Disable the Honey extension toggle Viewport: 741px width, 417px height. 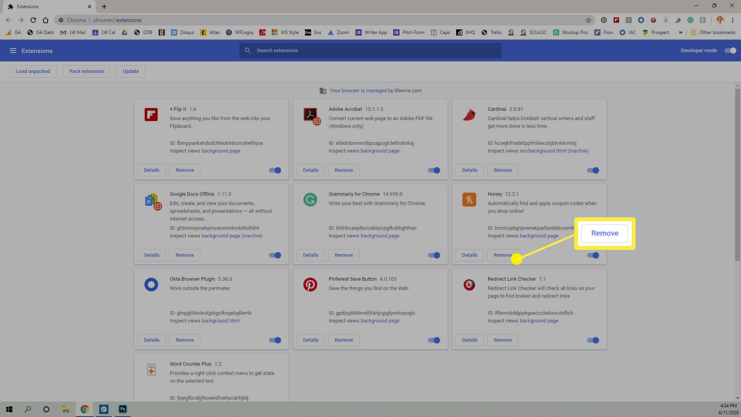pos(593,255)
